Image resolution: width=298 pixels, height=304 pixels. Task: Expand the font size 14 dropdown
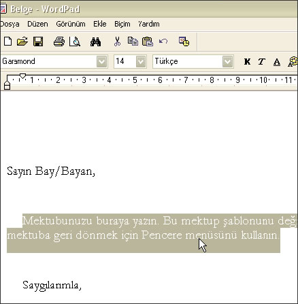(x=141, y=61)
